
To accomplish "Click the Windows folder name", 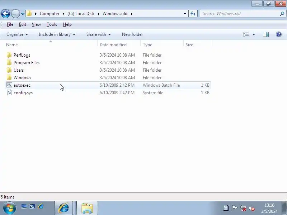I will [22, 77].
